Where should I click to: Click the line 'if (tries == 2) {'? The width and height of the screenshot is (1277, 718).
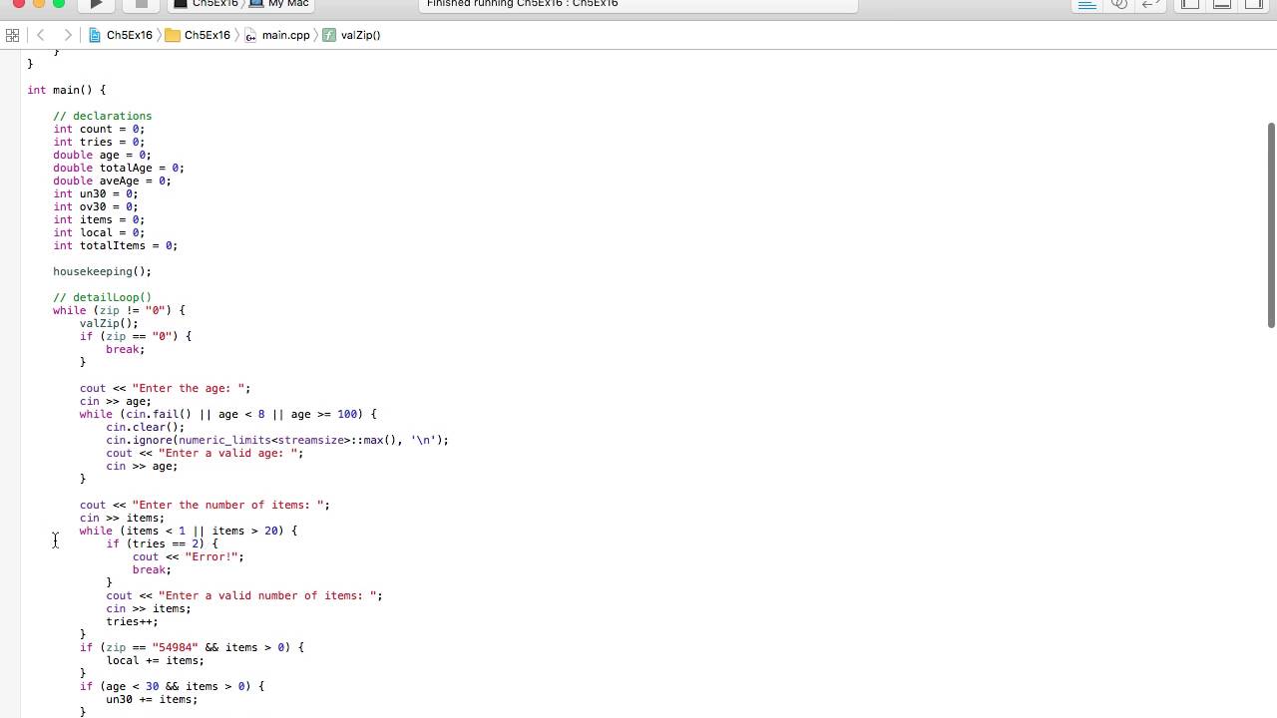[x=162, y=543]
